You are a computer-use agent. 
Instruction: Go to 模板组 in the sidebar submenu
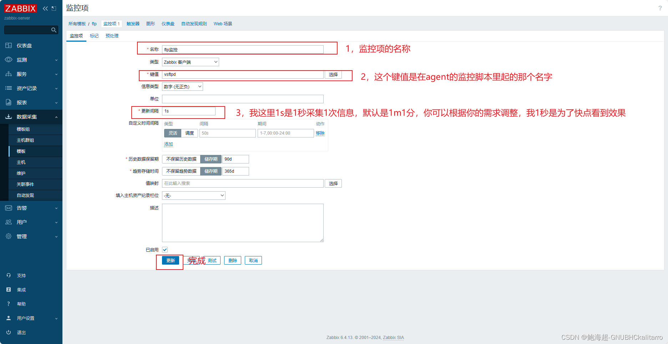[23, 129]
